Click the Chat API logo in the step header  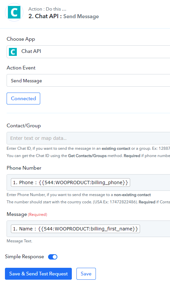coord(14,12)
